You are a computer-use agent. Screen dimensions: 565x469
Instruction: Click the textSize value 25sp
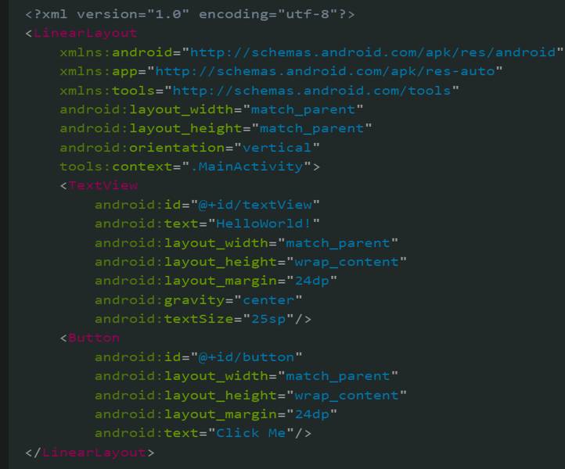click(268, 319)
